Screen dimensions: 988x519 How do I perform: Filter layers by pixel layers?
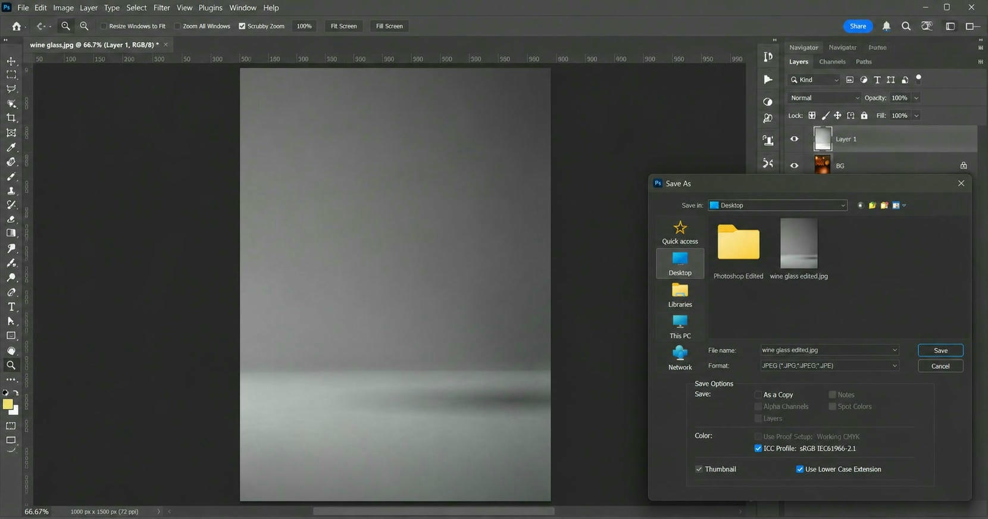pos(849,80)
